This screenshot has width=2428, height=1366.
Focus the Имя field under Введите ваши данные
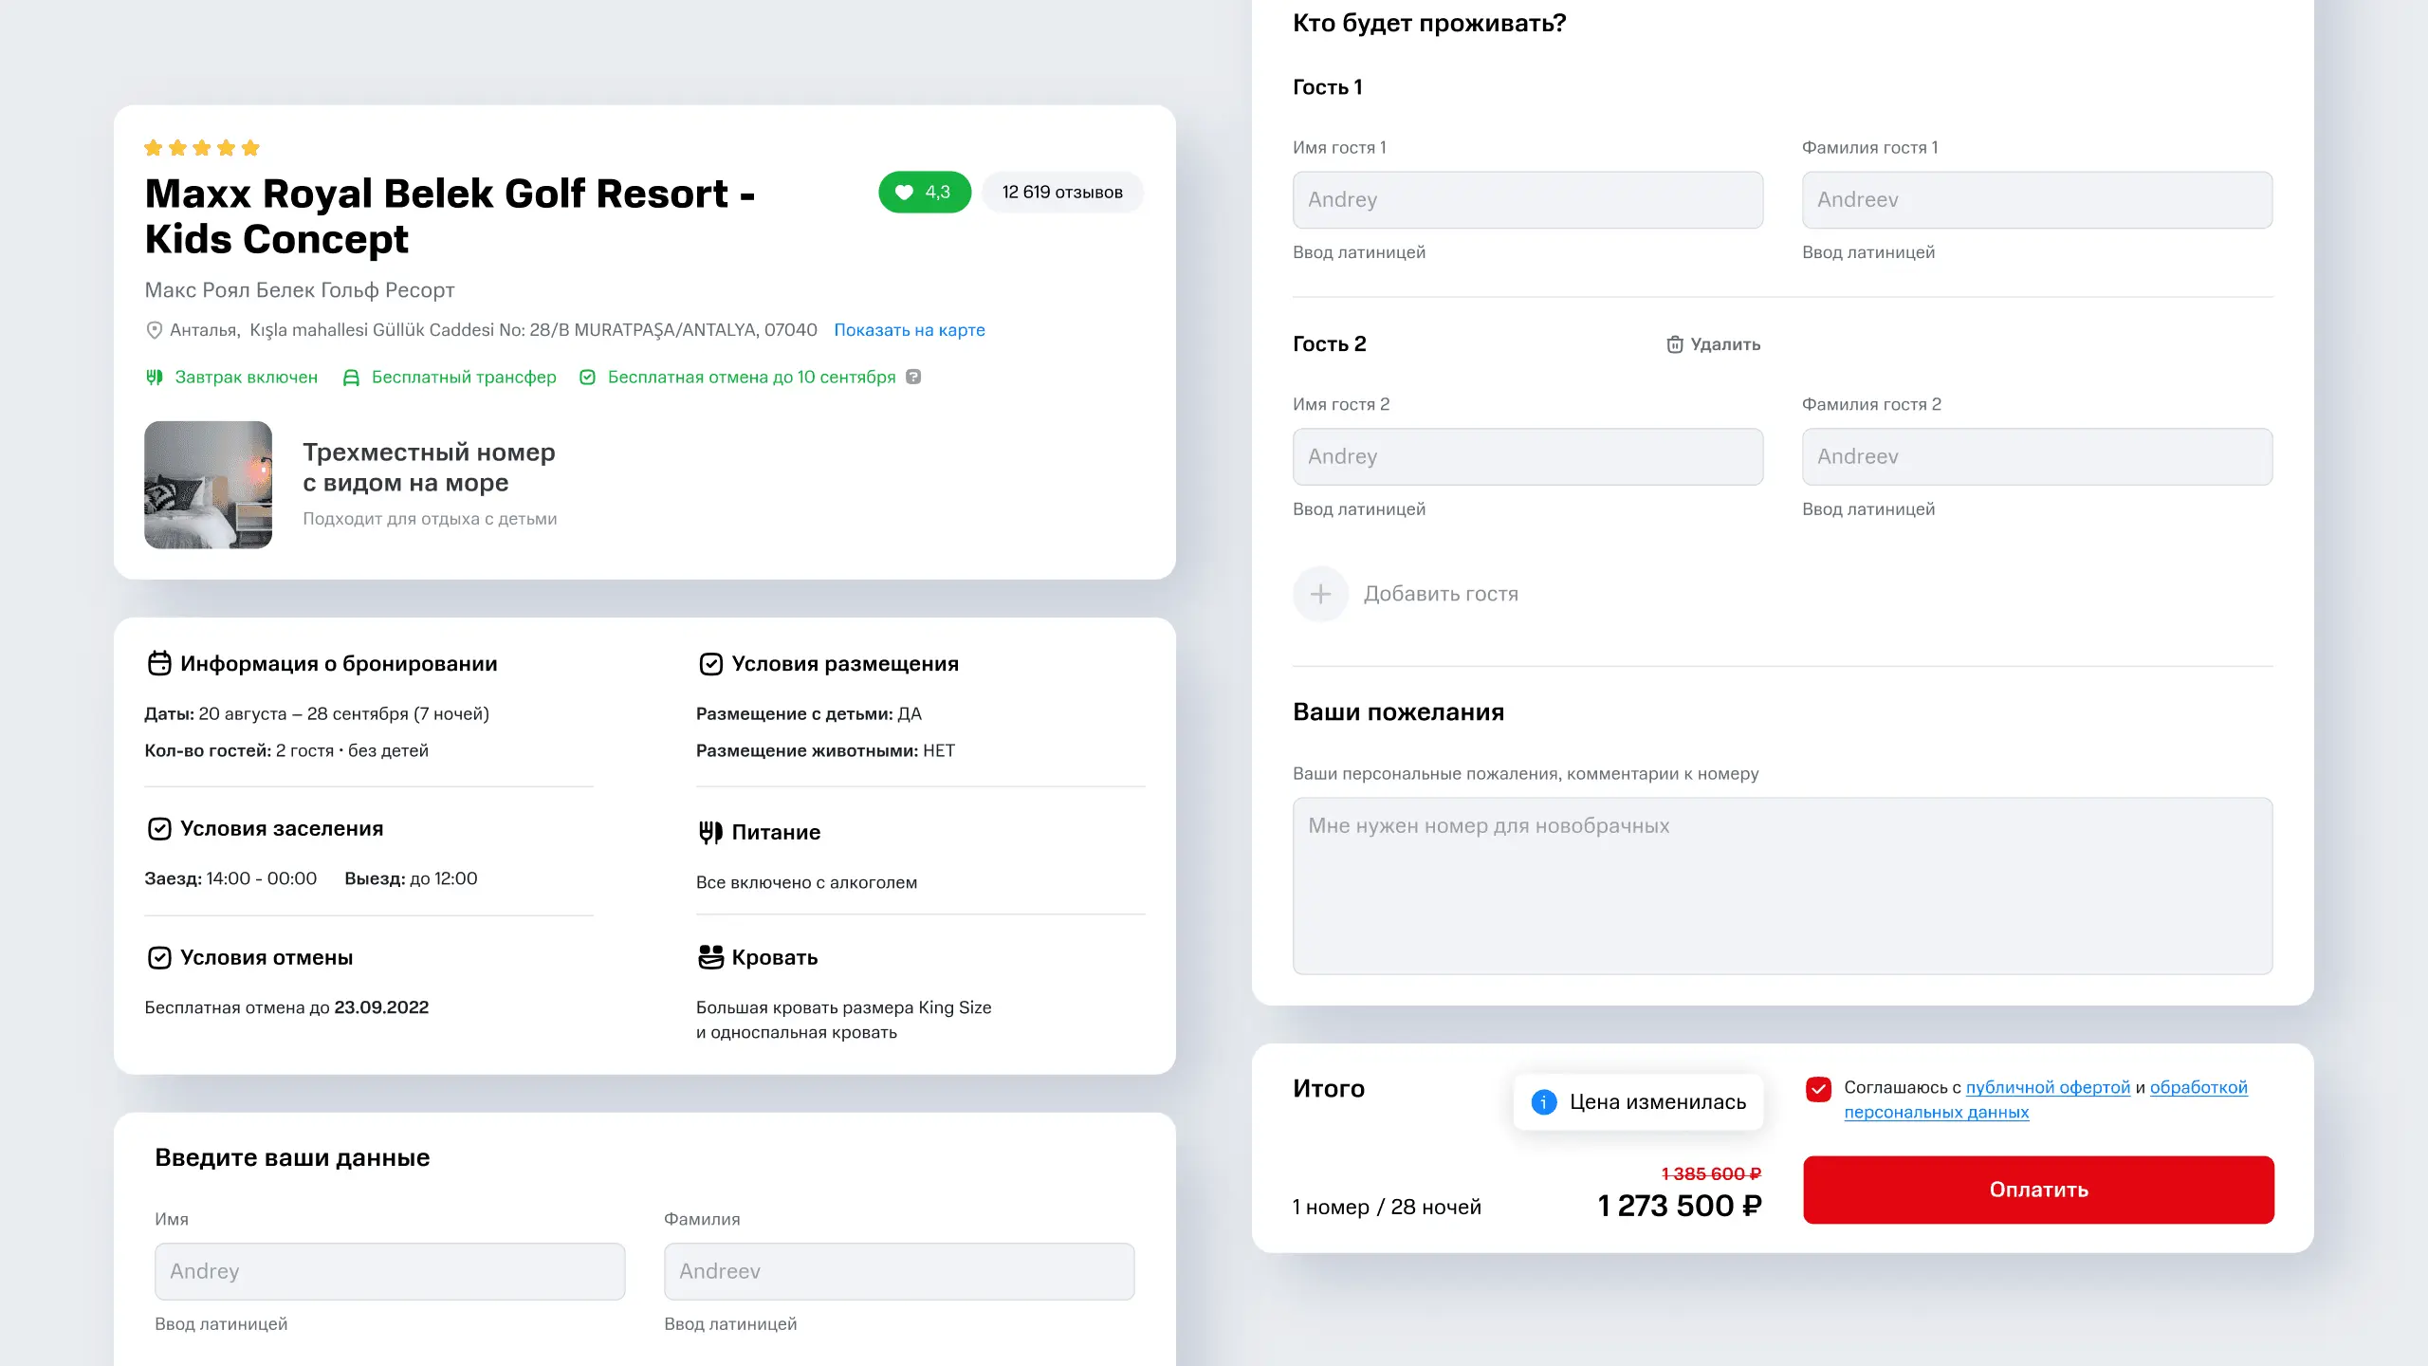[x=390, y=1271]
